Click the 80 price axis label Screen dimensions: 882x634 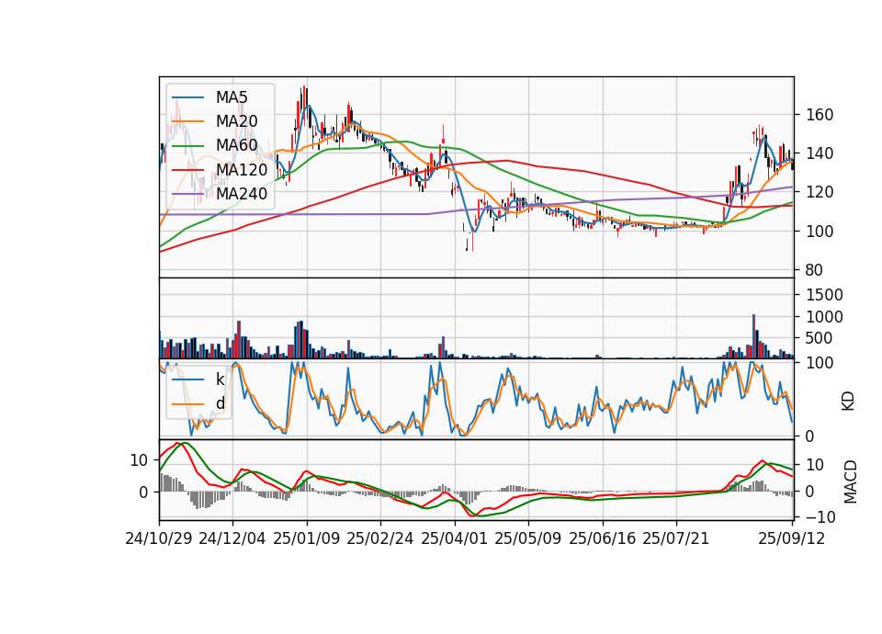pos(815,270)
